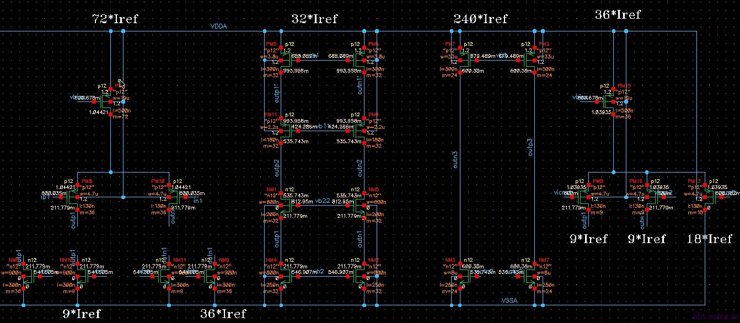Click the top 36*Iref annotation
The image size is (740, 323).
coord(618,14)
